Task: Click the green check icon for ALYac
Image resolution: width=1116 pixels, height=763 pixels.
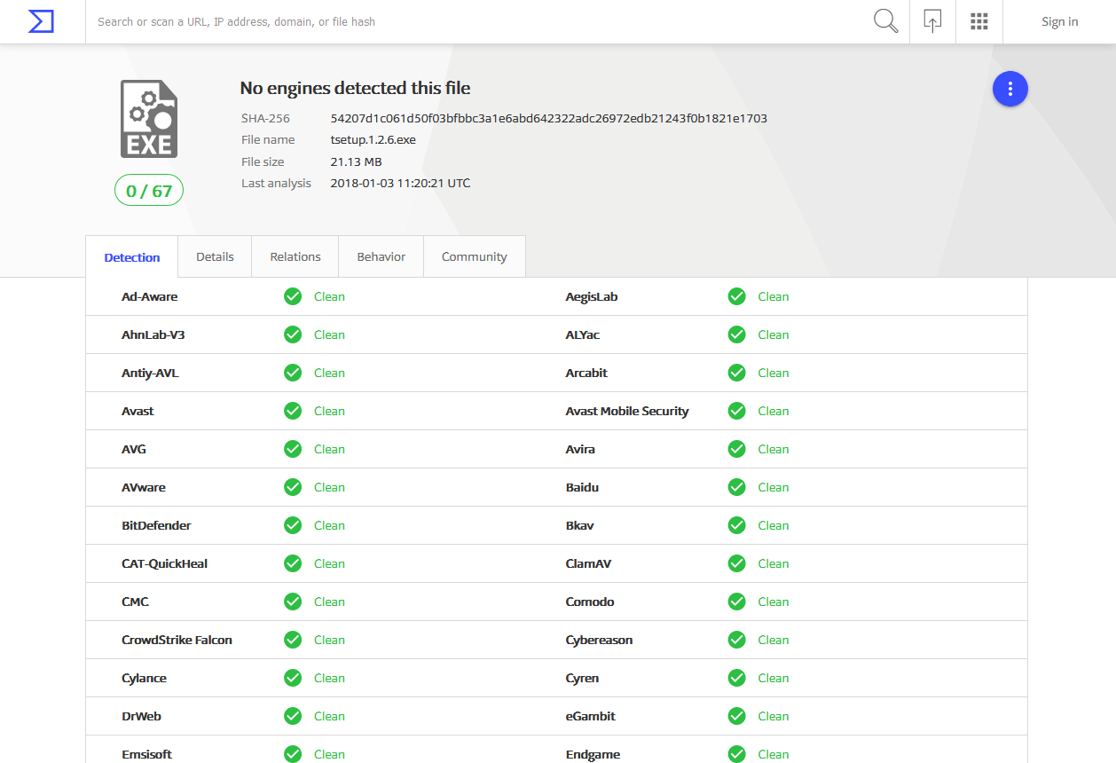Action: [736, 334]
